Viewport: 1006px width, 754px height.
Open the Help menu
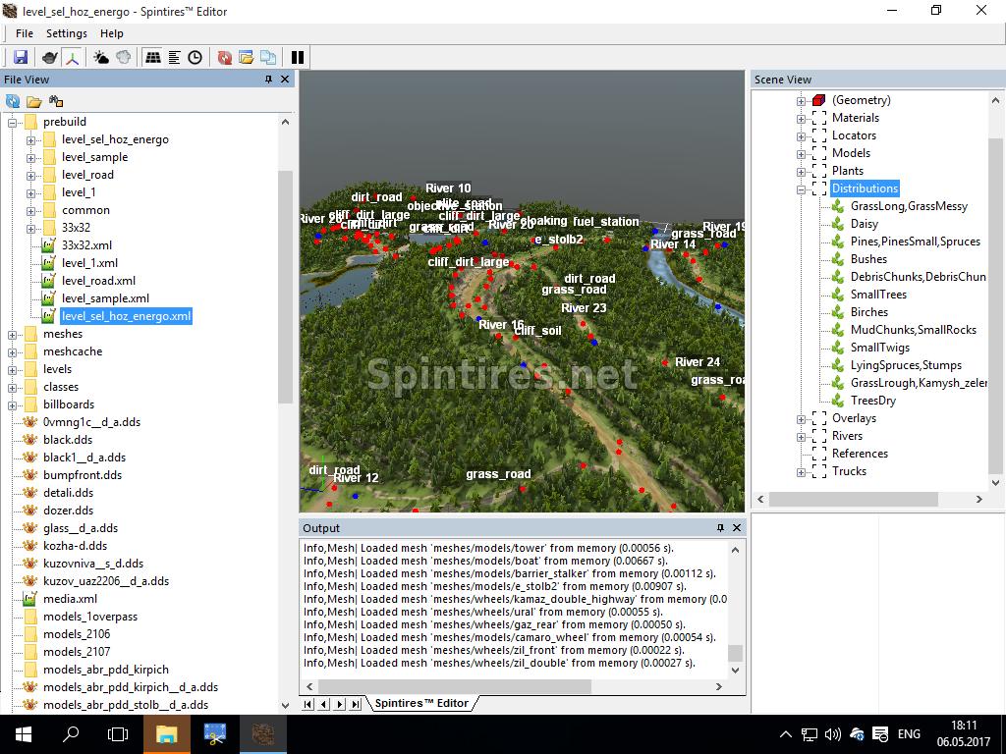click(x=112, y=33)
